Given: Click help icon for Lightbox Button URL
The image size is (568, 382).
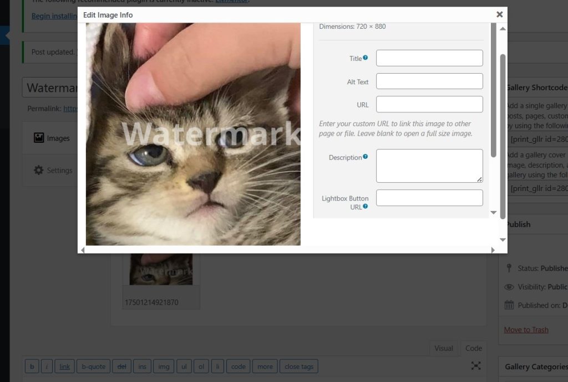Looking at the screenshot, I should pyautogui.click(x=366, y=207).
